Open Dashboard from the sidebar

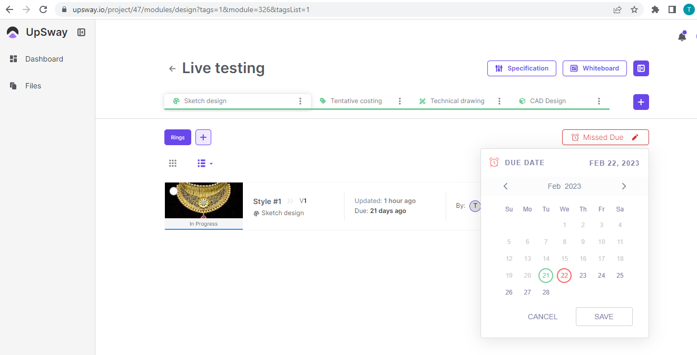44,59
